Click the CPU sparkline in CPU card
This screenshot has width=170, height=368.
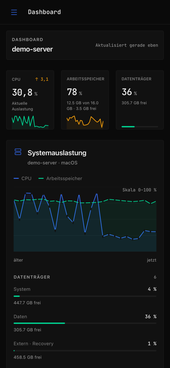30,122
